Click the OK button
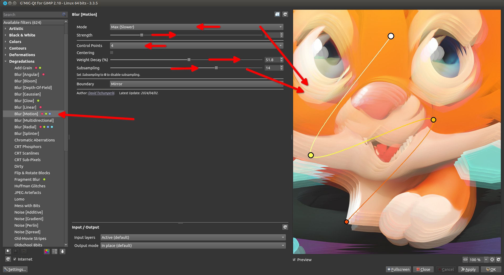Image resolution: width=504 pixels, height=275 pixels. 491,269
